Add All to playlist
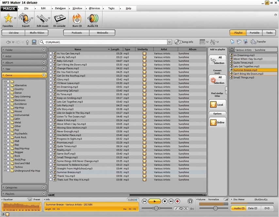Viewport: 279px width, 217px height. [220, 57]
